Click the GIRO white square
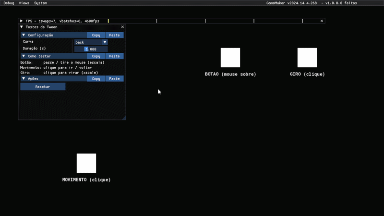This screenshot has height=216, width=384. [x=307, y=58]
